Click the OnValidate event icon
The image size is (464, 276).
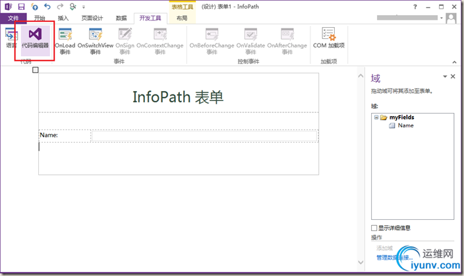(250, 34)
